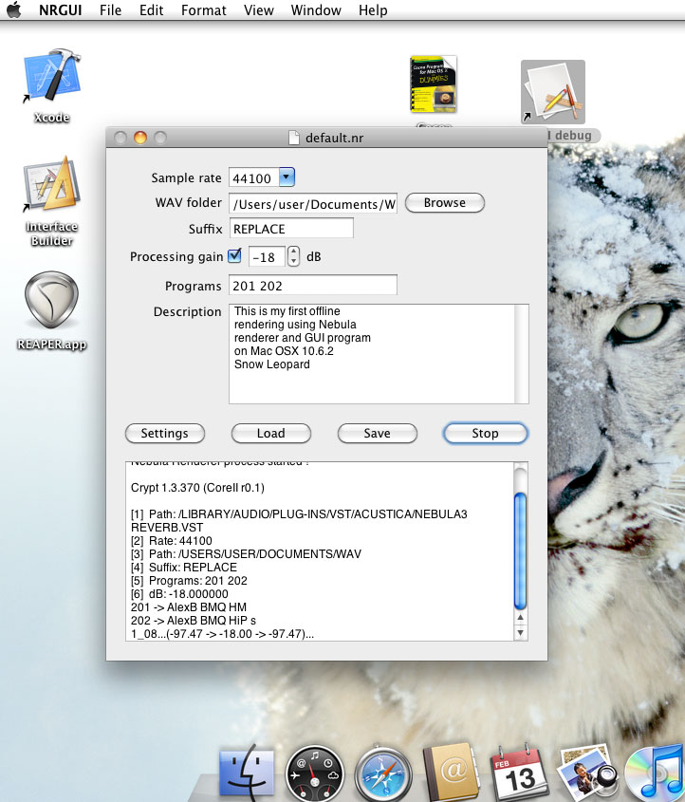Open the Window menu
Screen dimensions: 685x802
[x=316, y=10]
